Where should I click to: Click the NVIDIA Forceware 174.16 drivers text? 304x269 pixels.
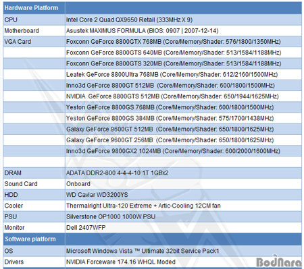(121, 262)
